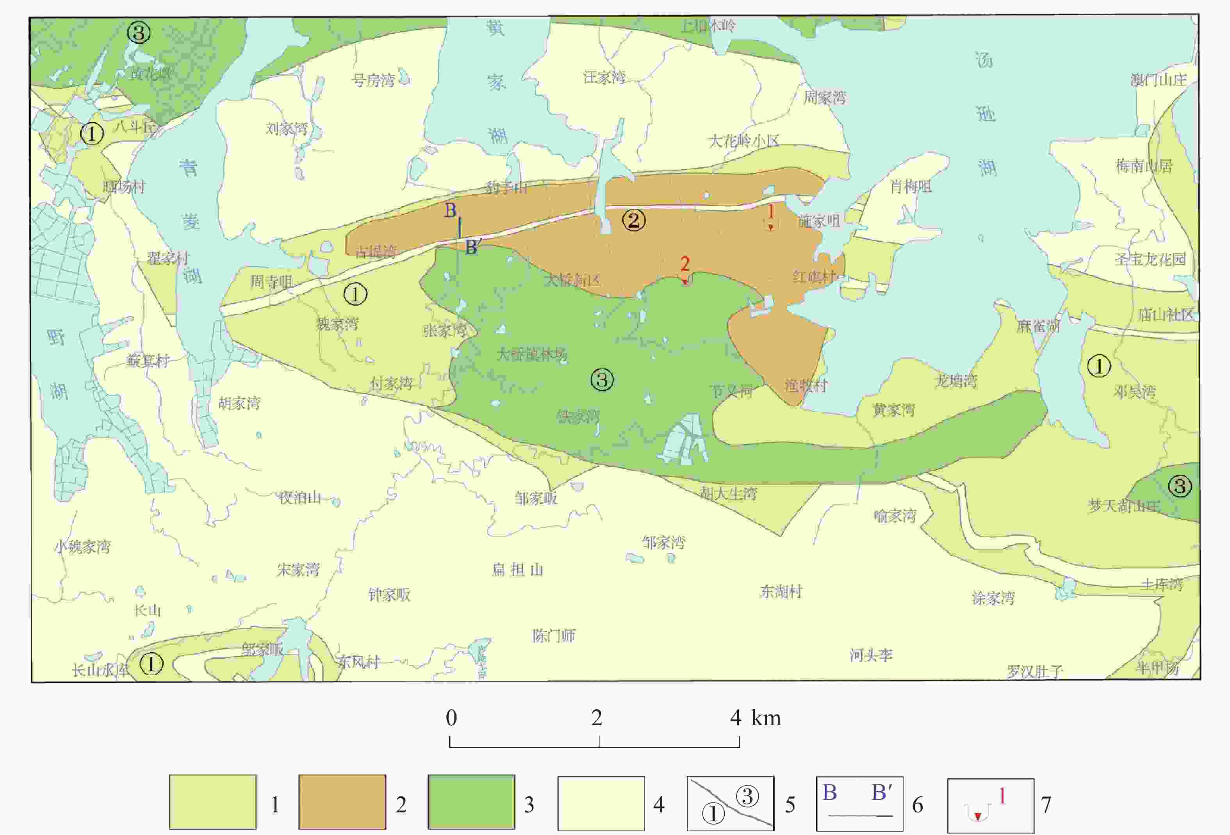
Task: Click the blue B section line label on the map
Action: tap(450, 210)
